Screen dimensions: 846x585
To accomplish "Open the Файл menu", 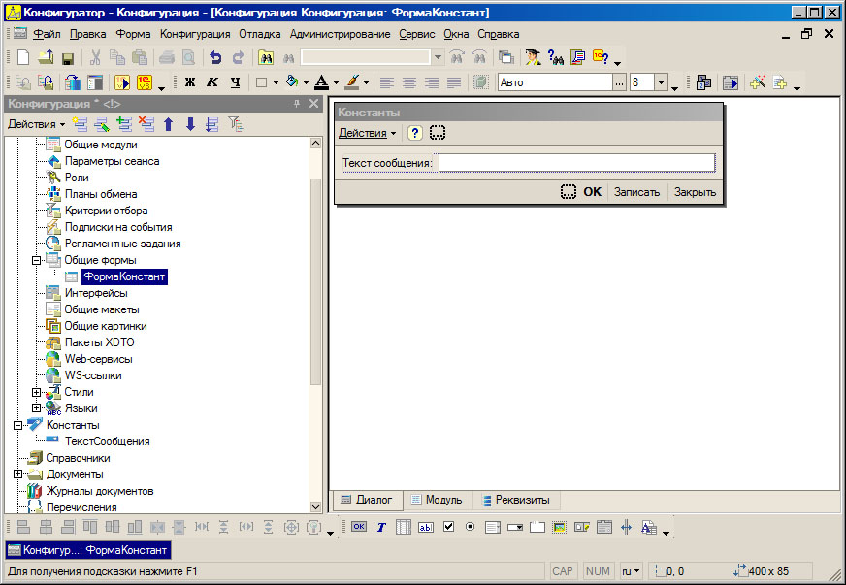I will click(47, 34).
